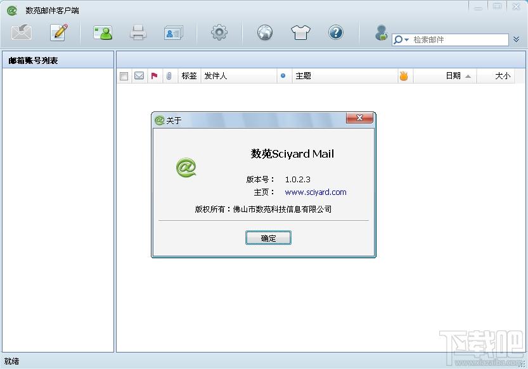Open the contact card icon in toolbar
The image size is (528, 369).
pyautogui.click(x=174, y=33)
